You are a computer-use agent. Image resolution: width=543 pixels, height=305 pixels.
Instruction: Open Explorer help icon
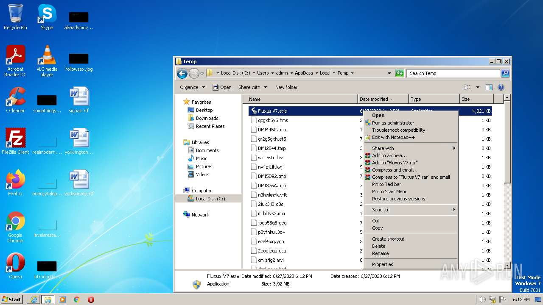[x=501, y=87]
